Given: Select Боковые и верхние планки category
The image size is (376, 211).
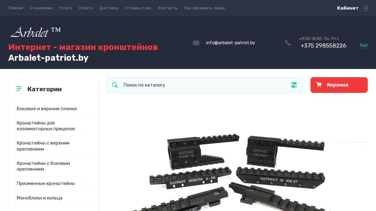Looking at the screenshot, I should pyautogui.click(x=47, y=109).
